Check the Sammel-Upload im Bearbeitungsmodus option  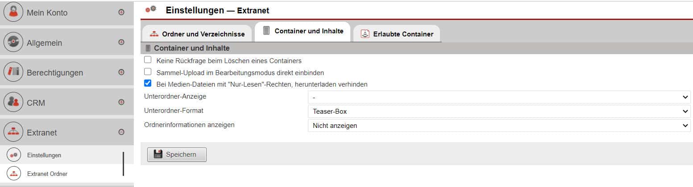[148, 72]
